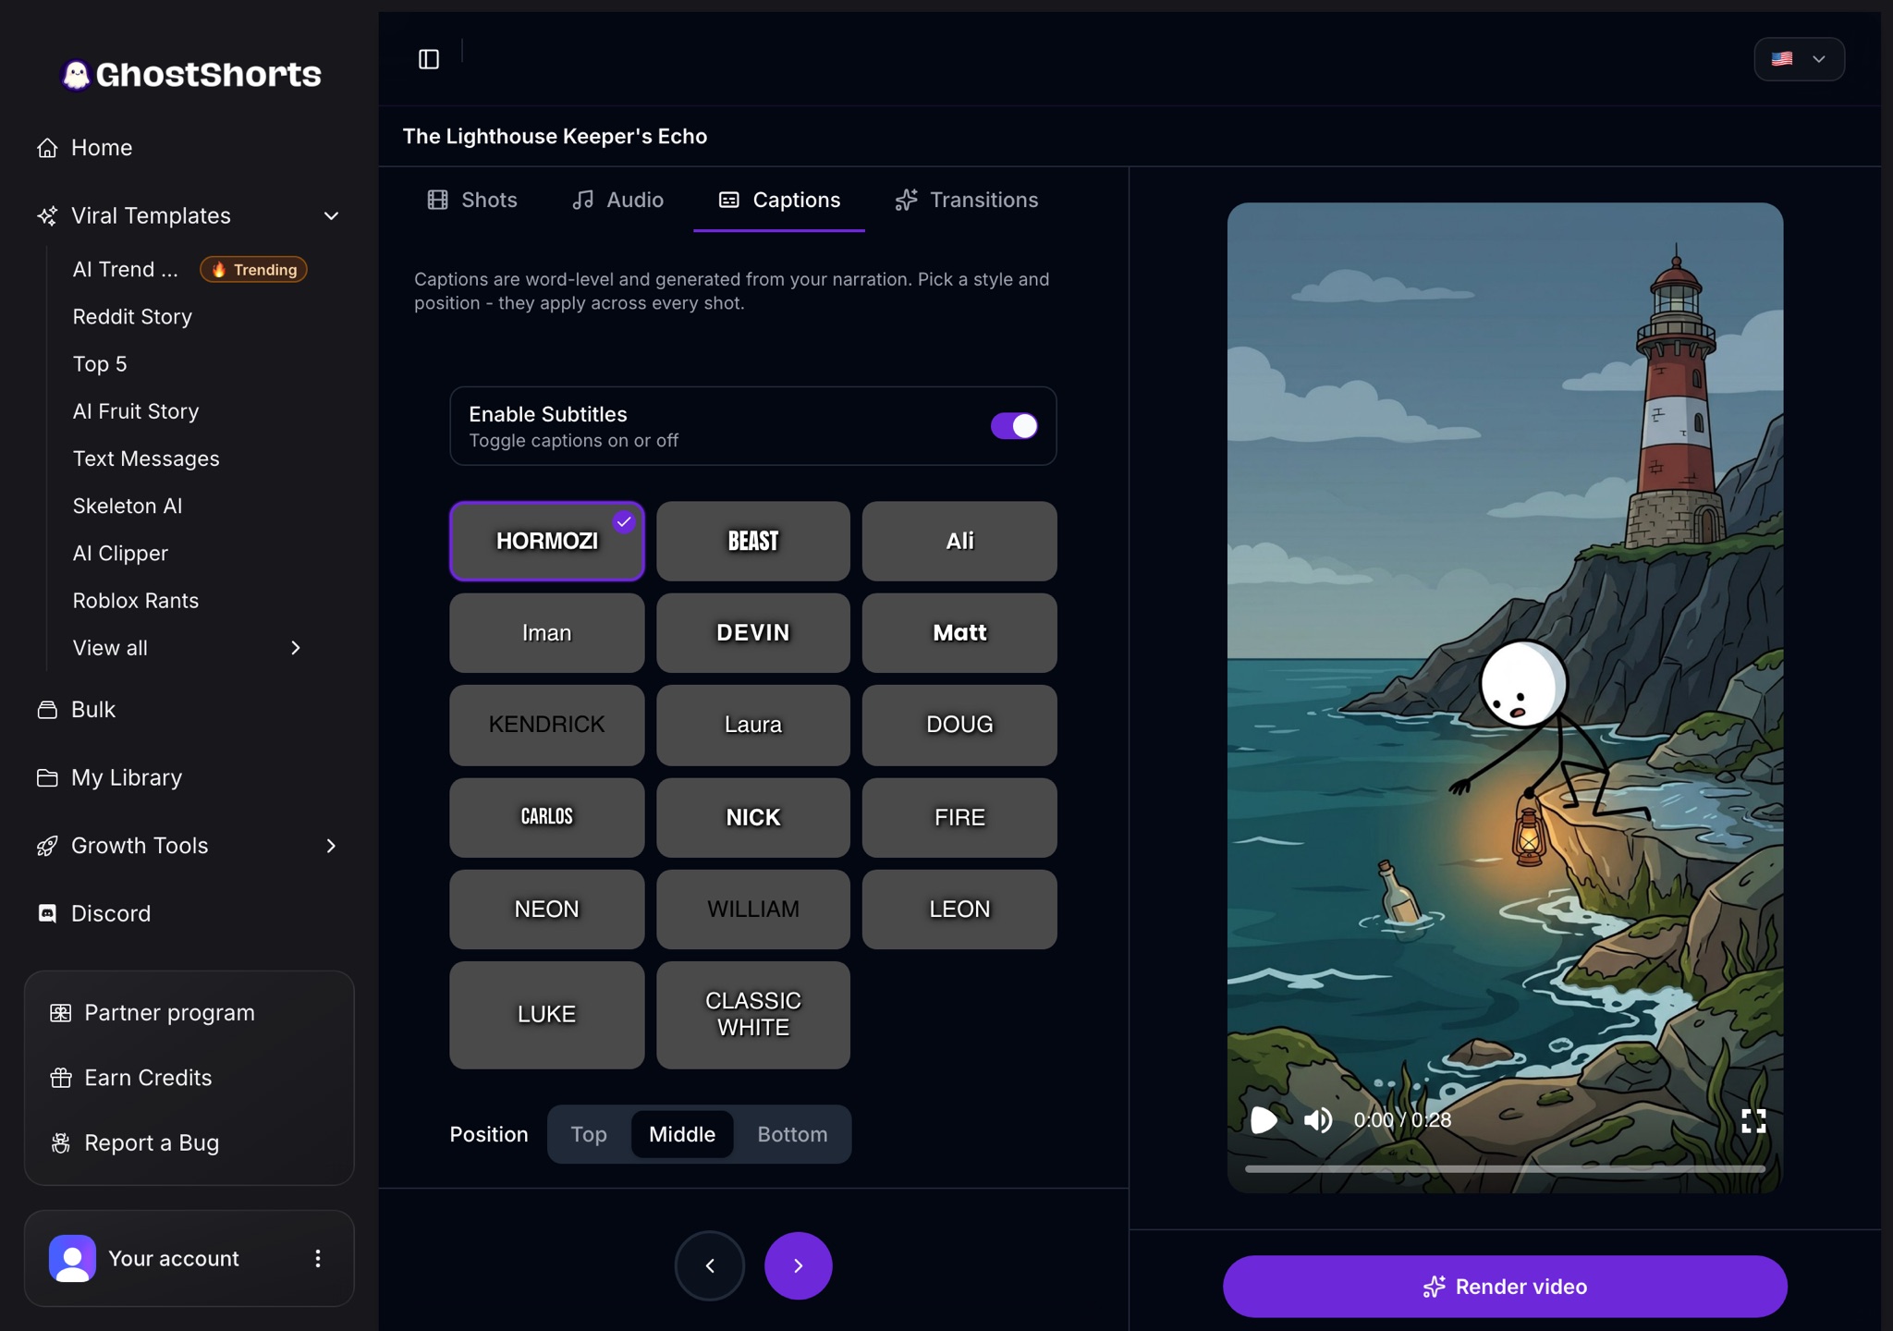The image size is (1893, 1331).
Task: Click the Trending badge
Action: 254,270
